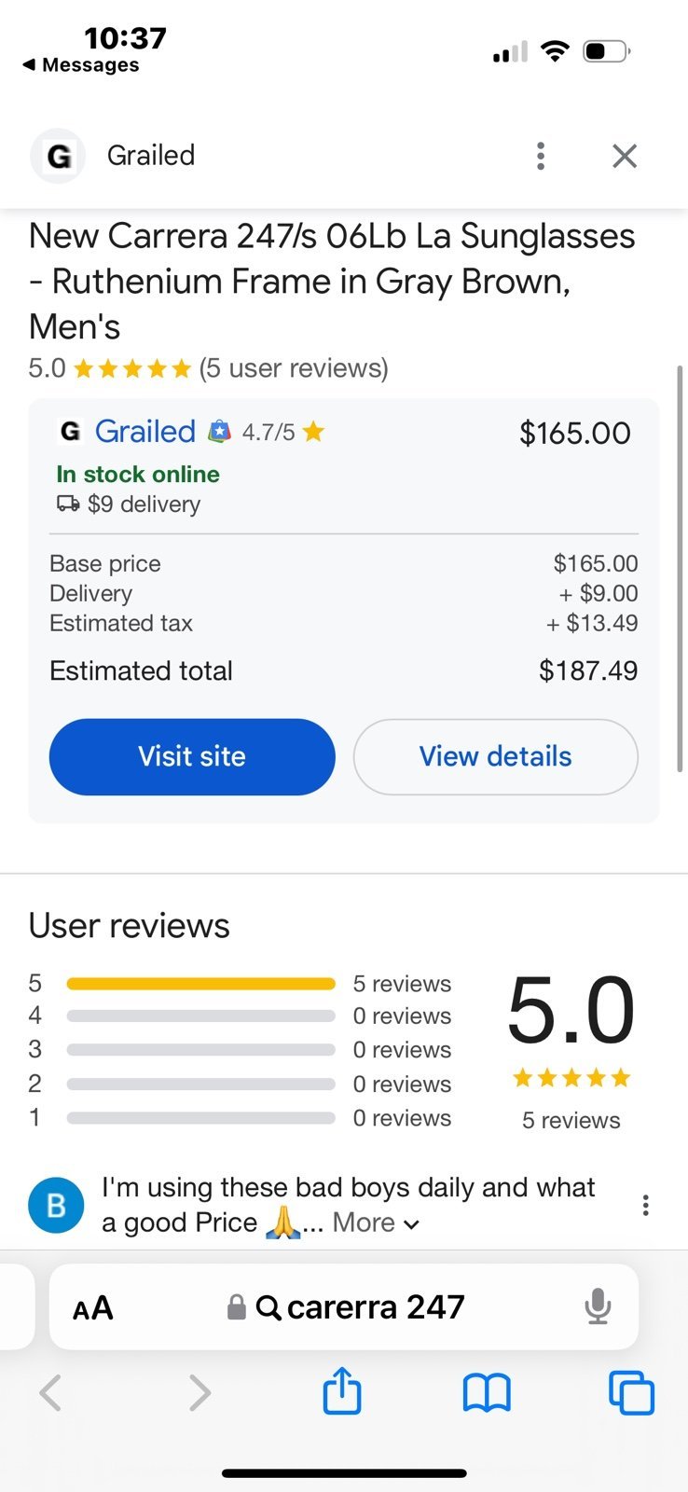Return to Messages via back link
The image size is (688, 1492).
81,65
